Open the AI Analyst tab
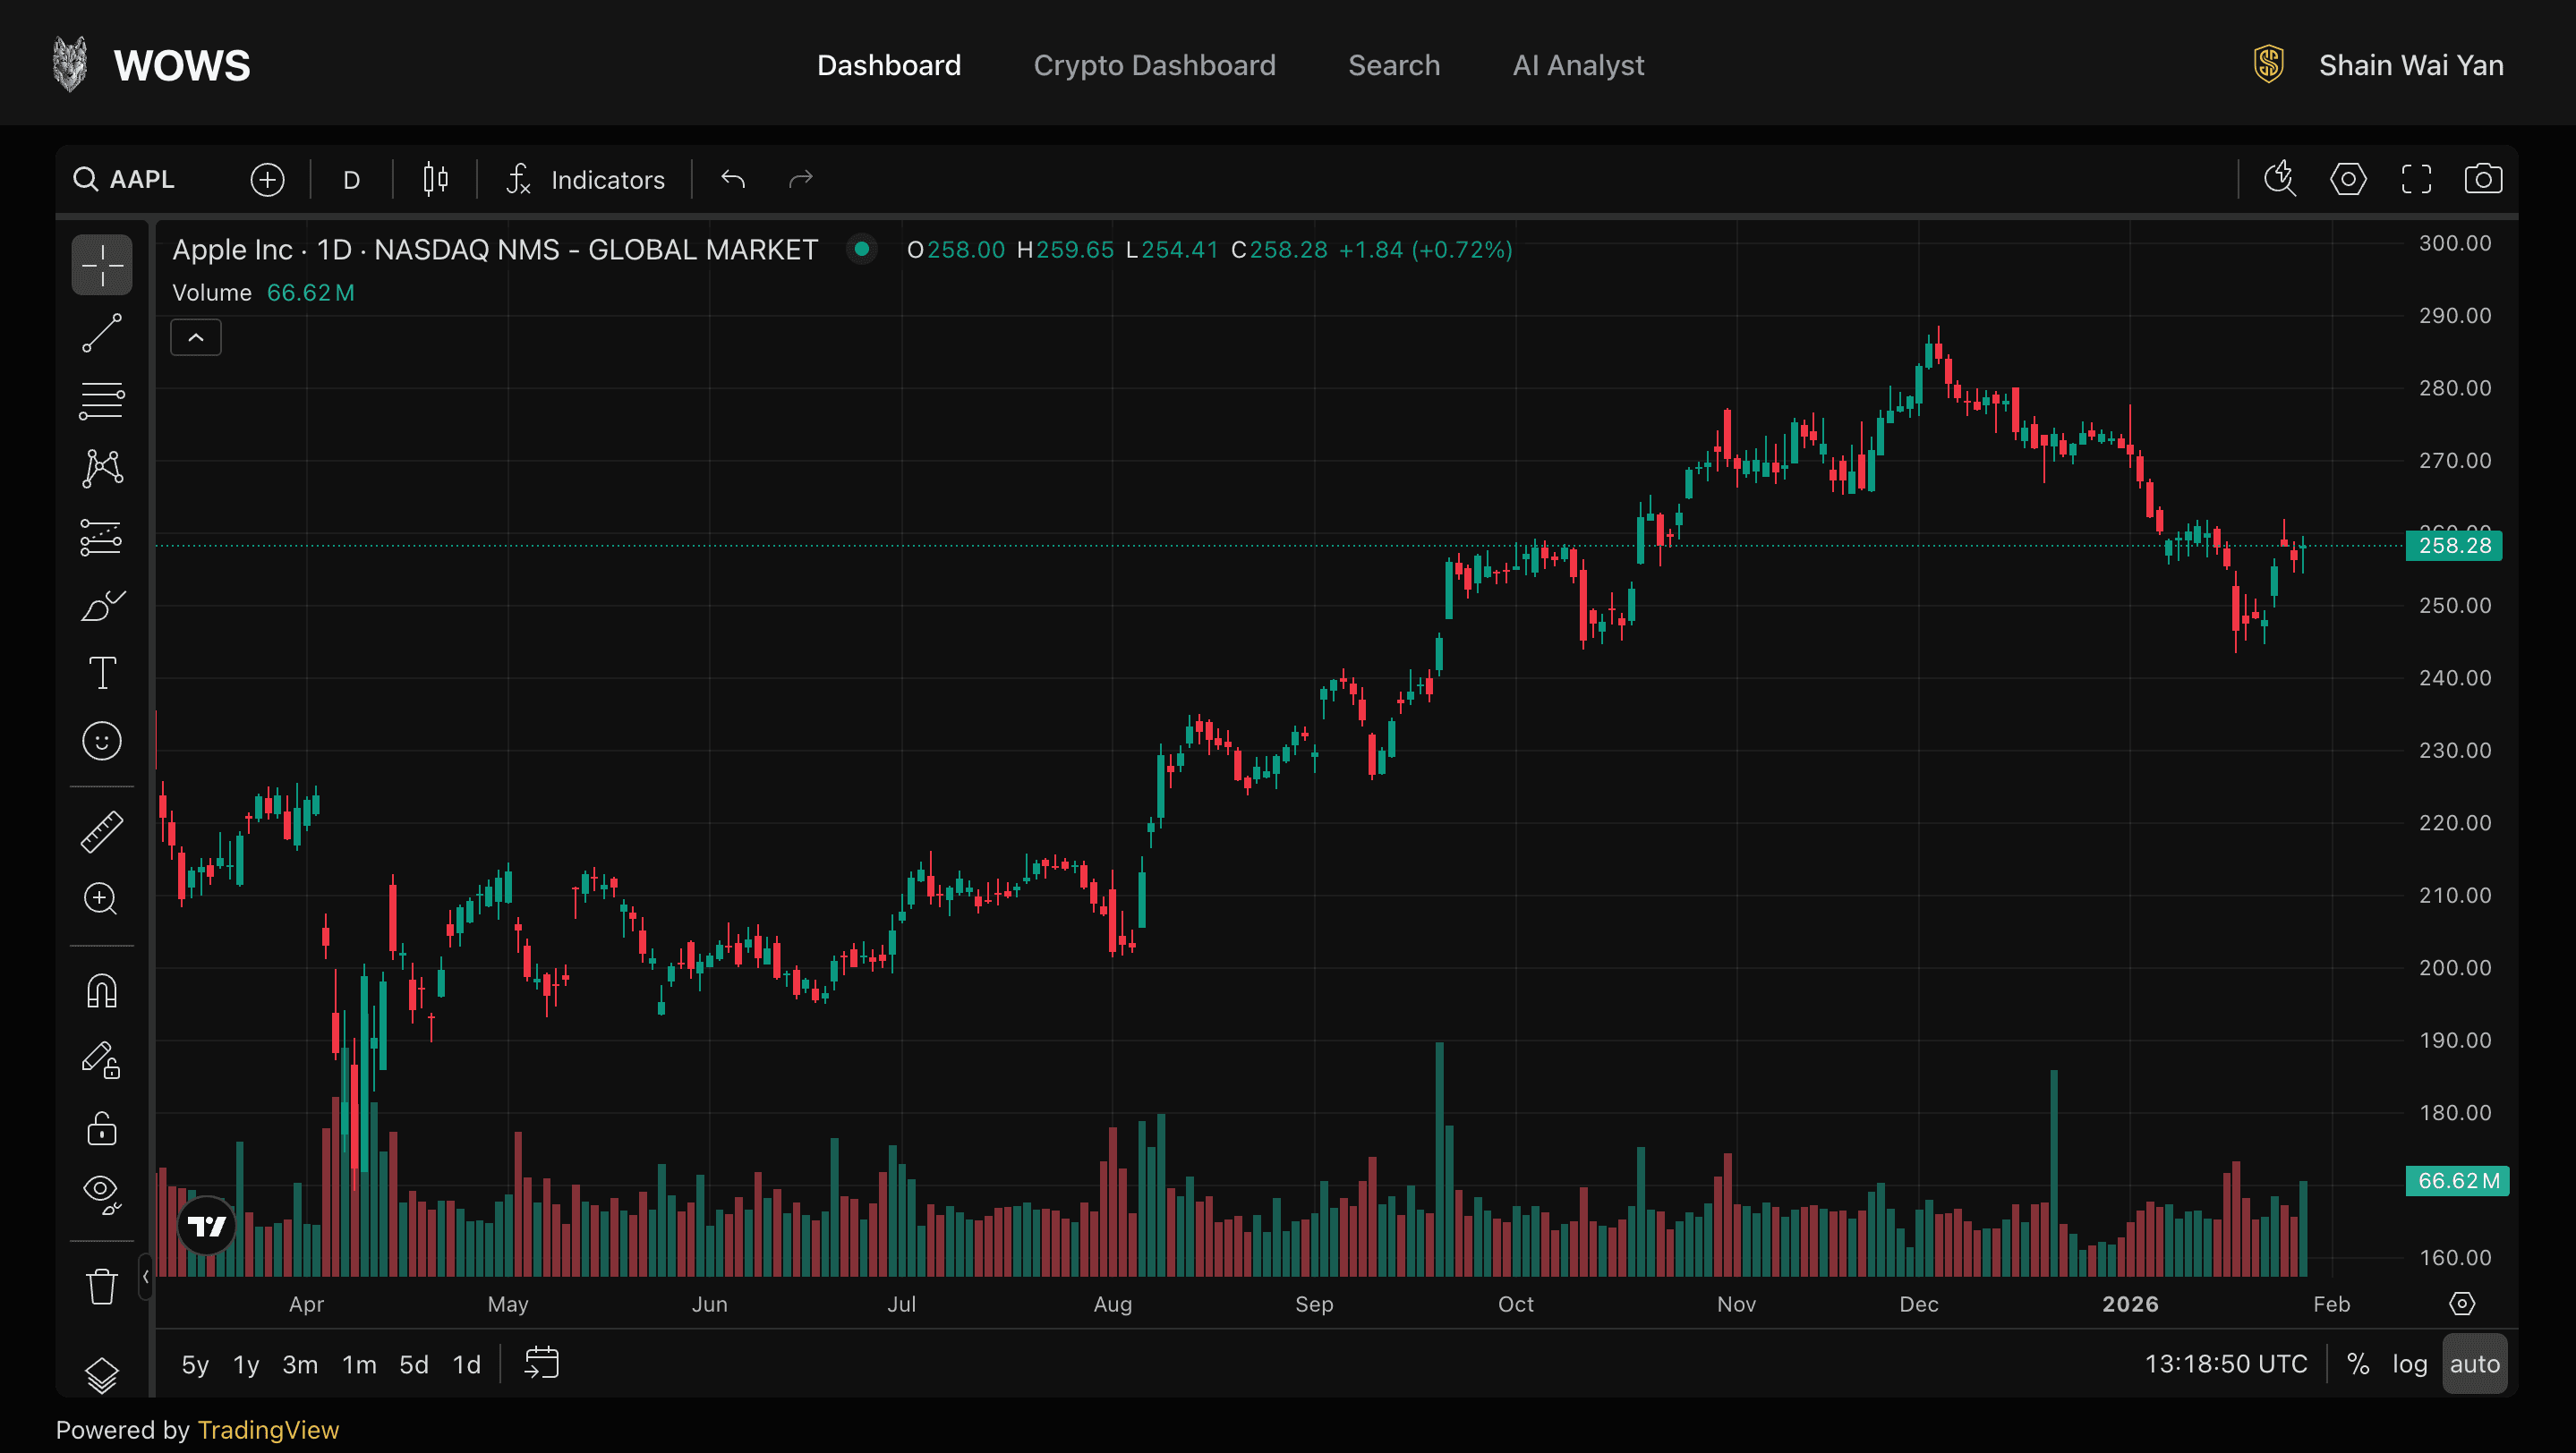The image size is (2576, 1453). (x=1577, y=65)
